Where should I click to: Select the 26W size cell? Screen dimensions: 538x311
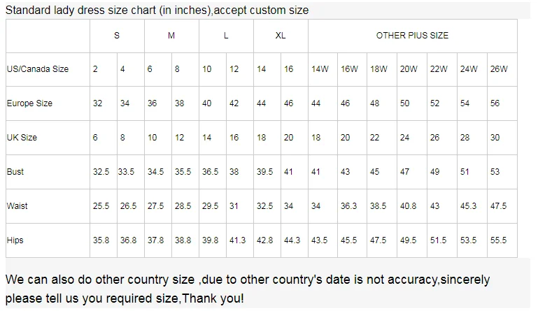click(x=502, y=69)
